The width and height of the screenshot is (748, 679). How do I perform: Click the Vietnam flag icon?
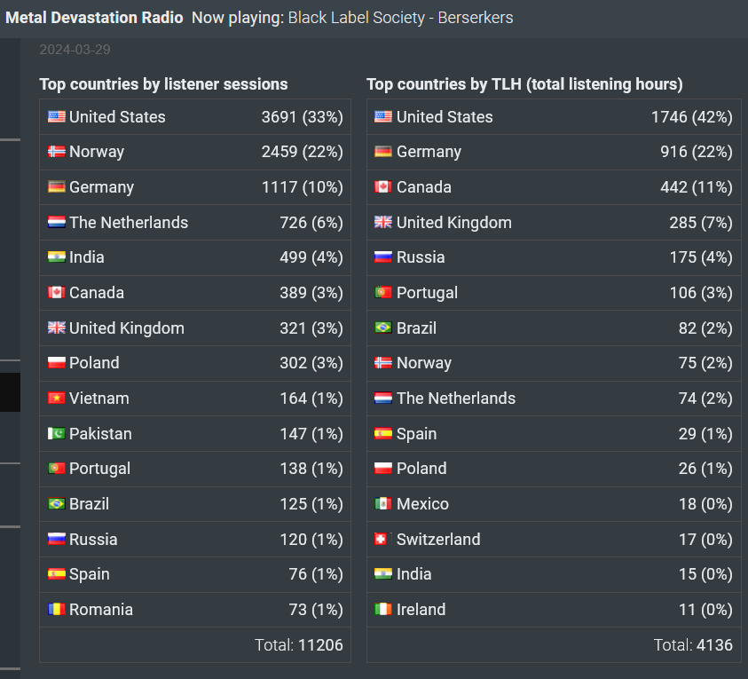click(x=56, y=398)
